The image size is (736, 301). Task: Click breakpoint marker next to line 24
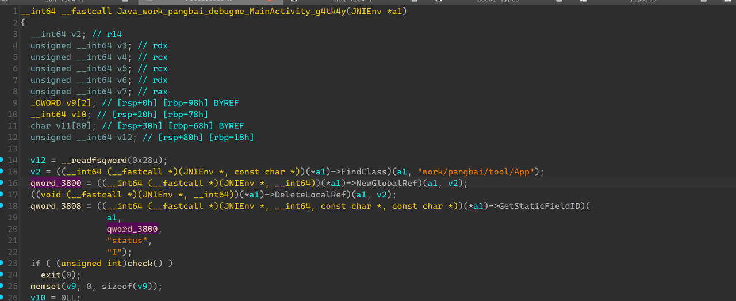click(x=2, y=275)
